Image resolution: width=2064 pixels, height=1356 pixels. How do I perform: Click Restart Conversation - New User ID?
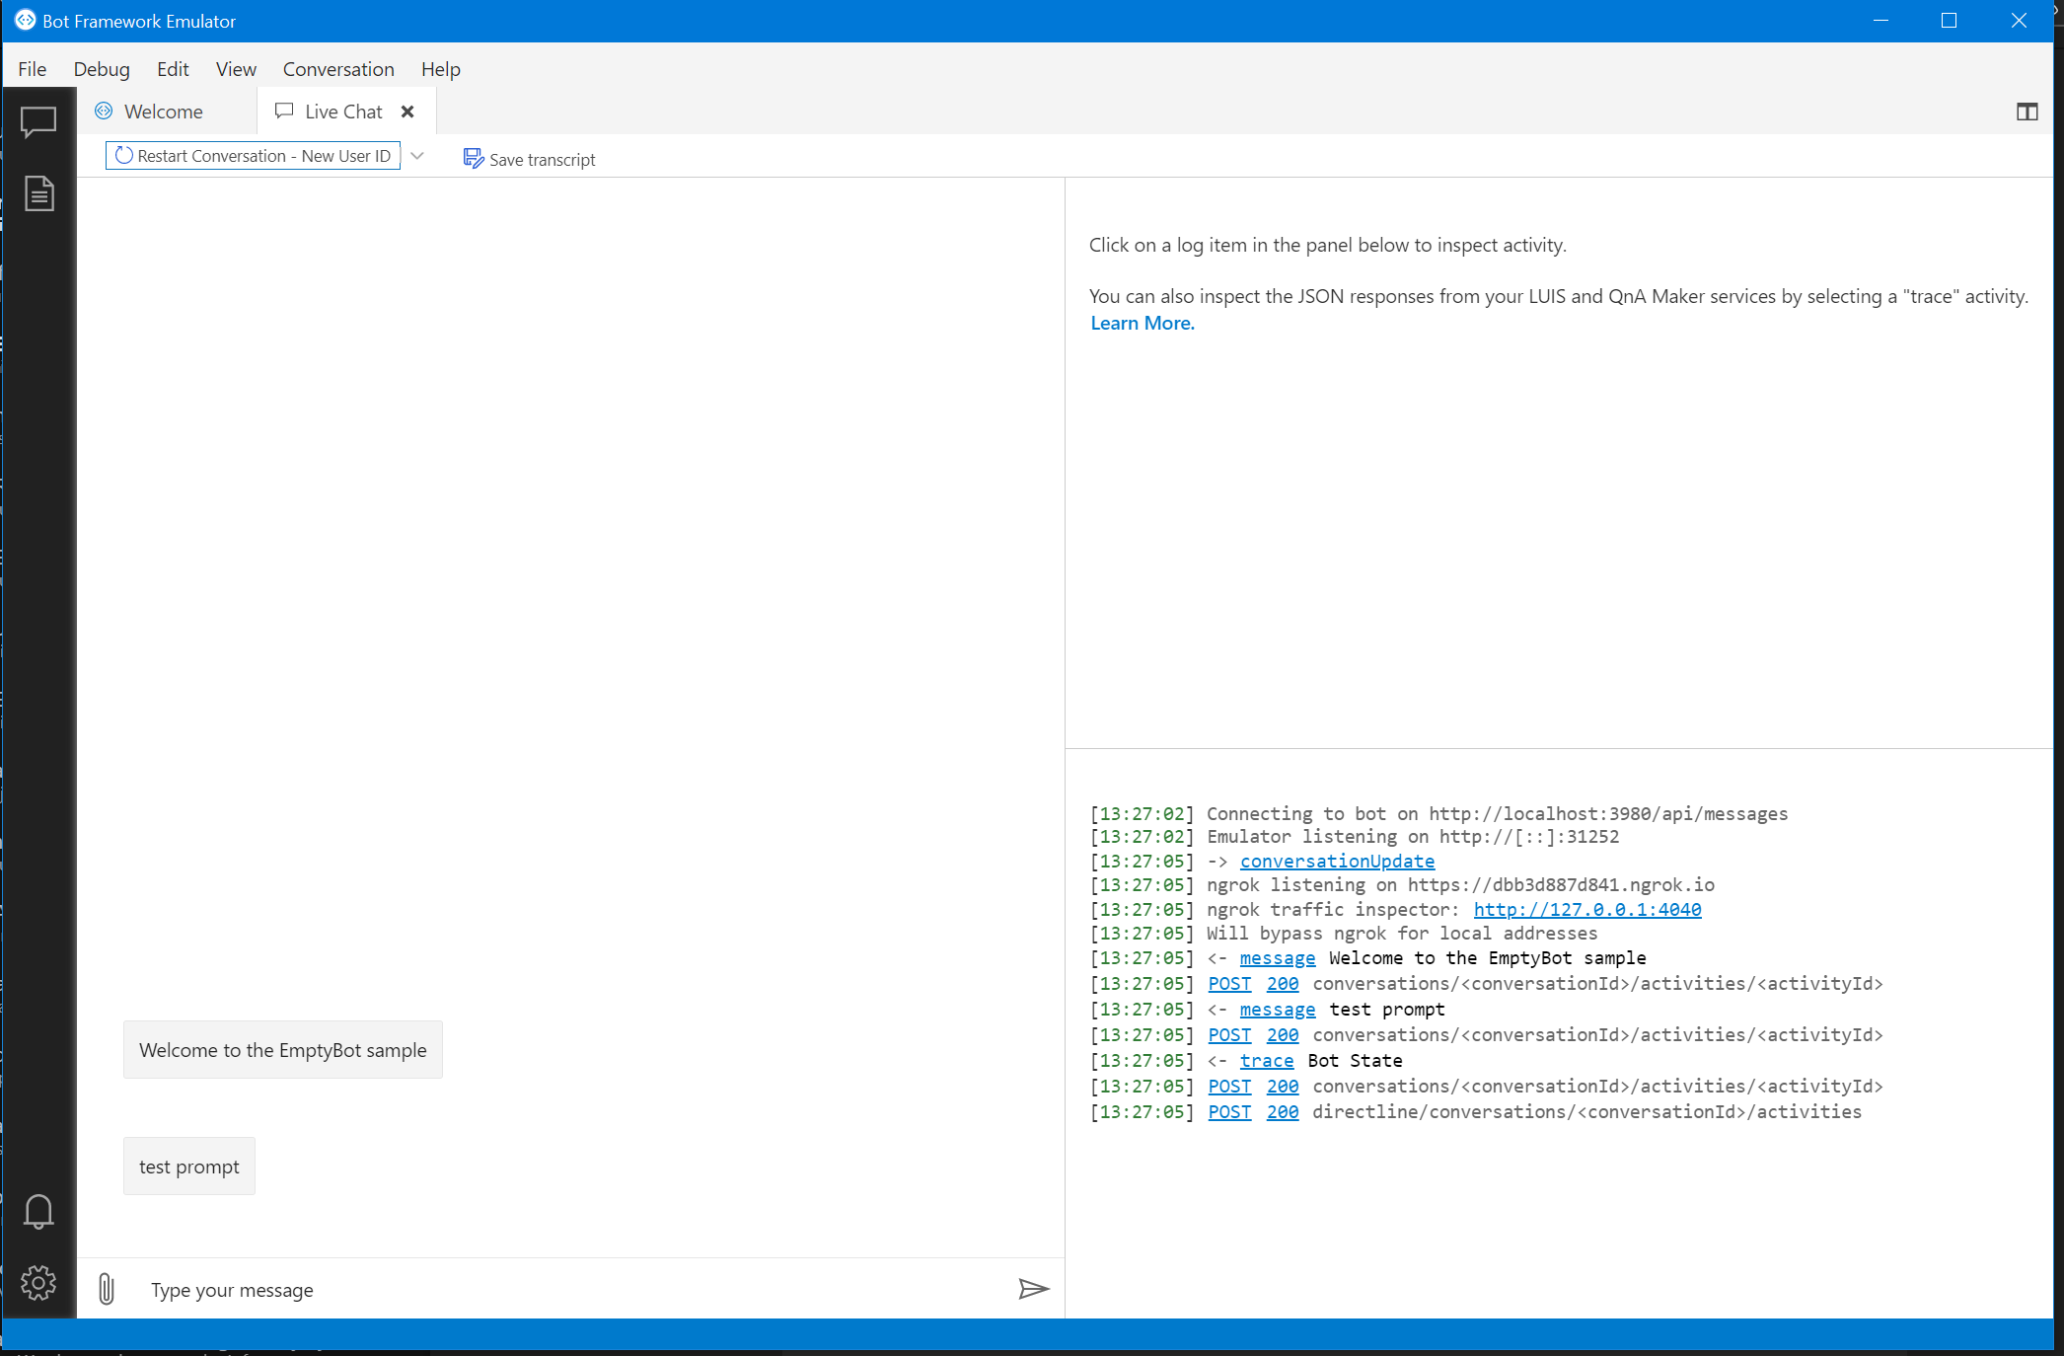[x=254, y=156]
